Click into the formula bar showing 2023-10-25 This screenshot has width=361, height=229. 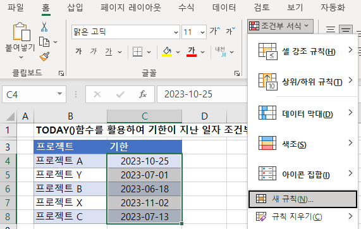pyautogui.click(x=202, y=94)
